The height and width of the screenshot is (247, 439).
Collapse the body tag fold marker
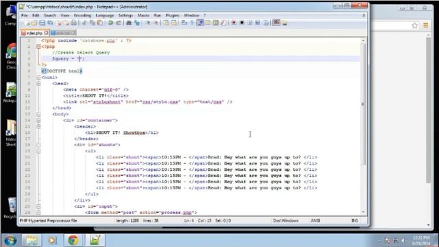click(x=38, y=115)
